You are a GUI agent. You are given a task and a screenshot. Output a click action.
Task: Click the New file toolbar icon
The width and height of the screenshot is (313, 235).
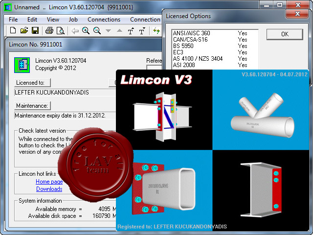tap(13, 30)
